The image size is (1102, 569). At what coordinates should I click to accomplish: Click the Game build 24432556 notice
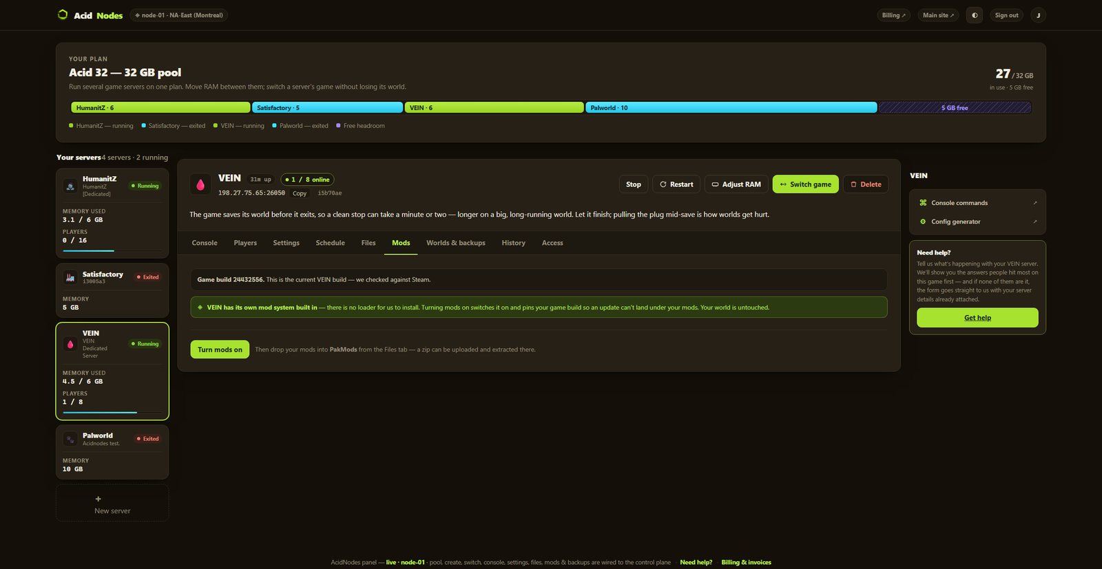[x=539, y=279]
